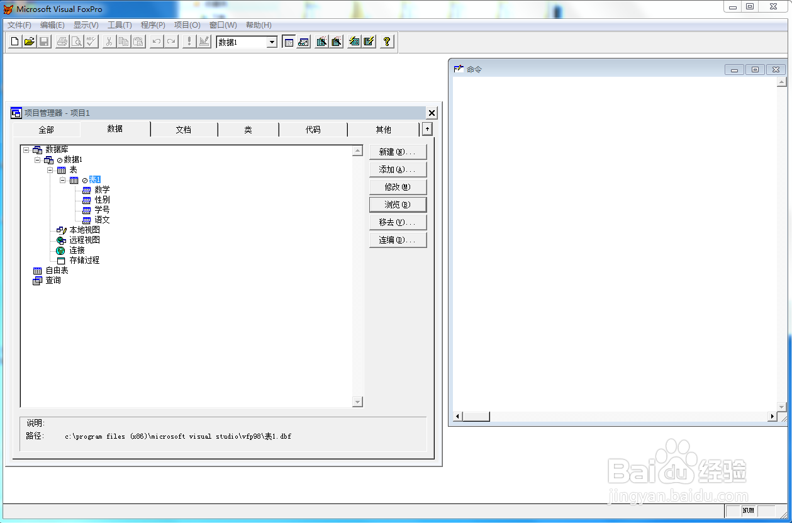Click the 添加(A)... button

[398, 169]
